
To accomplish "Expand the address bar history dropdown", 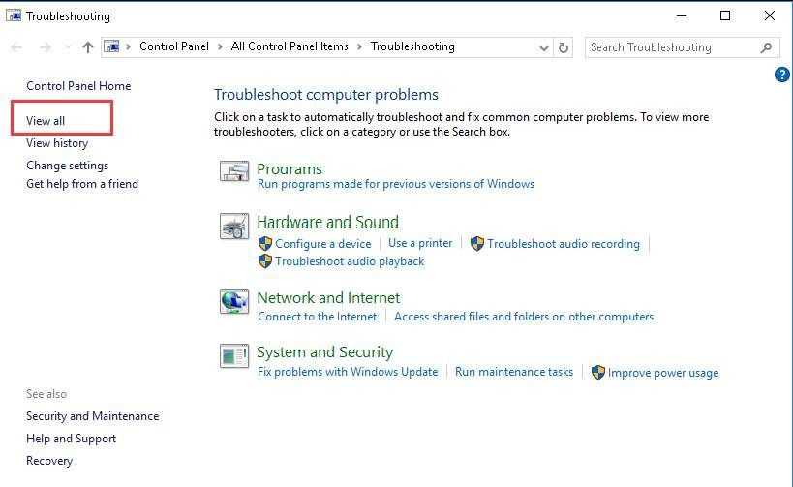I will 544,46.
